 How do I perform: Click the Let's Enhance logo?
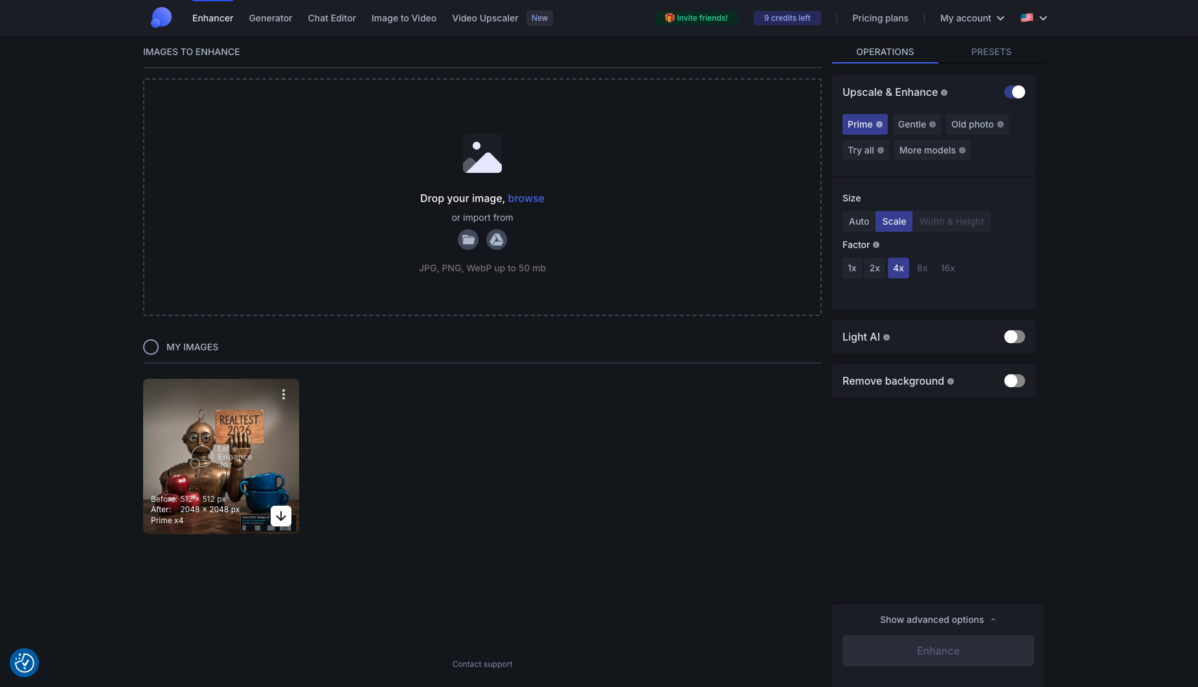(161, 17)
